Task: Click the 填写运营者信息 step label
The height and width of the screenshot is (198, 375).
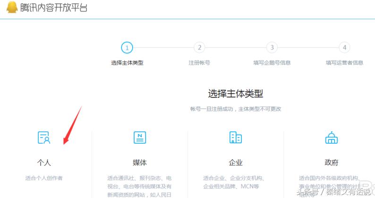Action: tap(344, 63)
